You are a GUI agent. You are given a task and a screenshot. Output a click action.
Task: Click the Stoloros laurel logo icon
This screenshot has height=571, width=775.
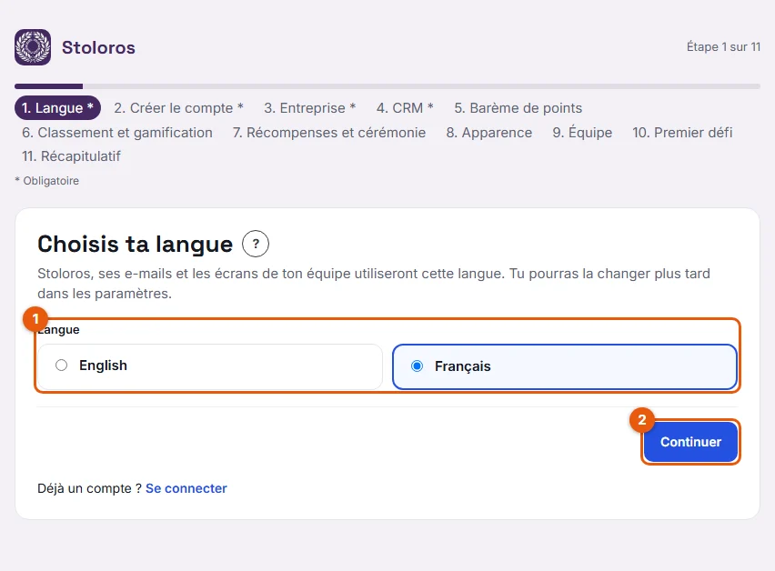coord(33,47)
